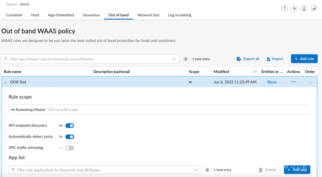This screenshot has width=322, height=177.
Task: Collapse the OOB Test rule row
Action: pos(6,82)
